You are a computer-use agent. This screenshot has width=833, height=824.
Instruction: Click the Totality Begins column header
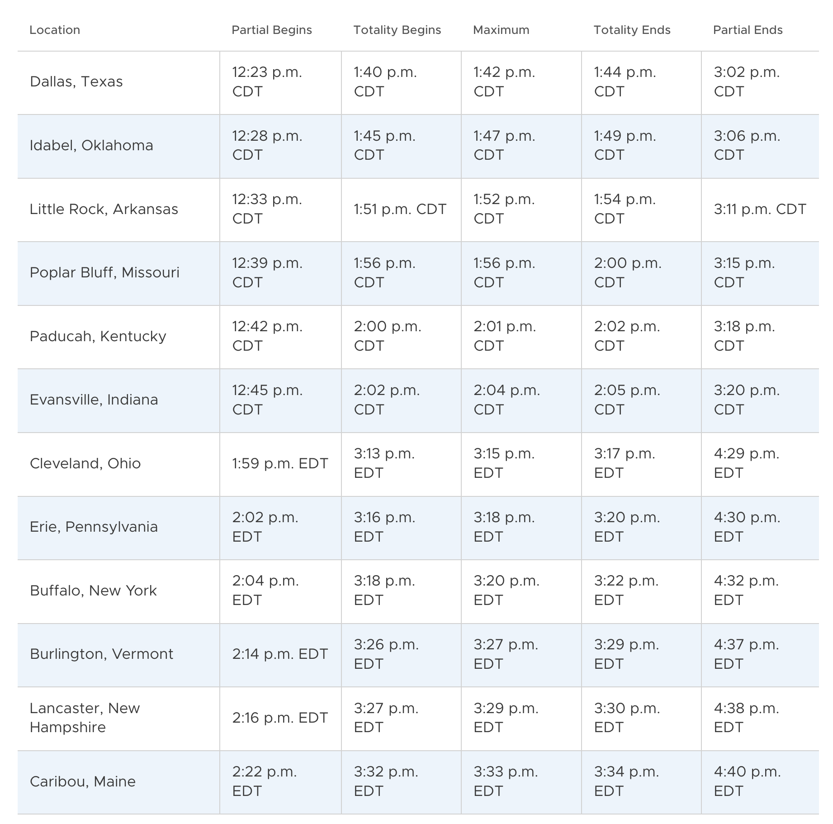397,30
